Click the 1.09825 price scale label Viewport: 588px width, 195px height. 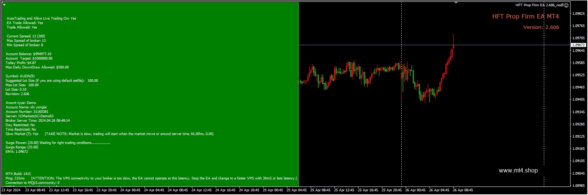tap(579, 14)
